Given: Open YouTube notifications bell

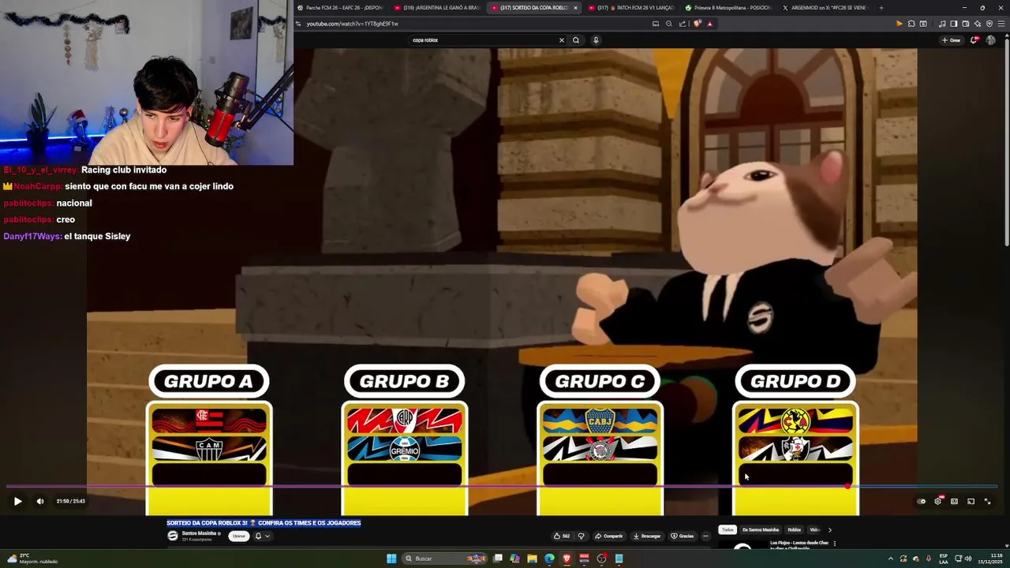Looking at the screenshot, I should click(974, 39).
